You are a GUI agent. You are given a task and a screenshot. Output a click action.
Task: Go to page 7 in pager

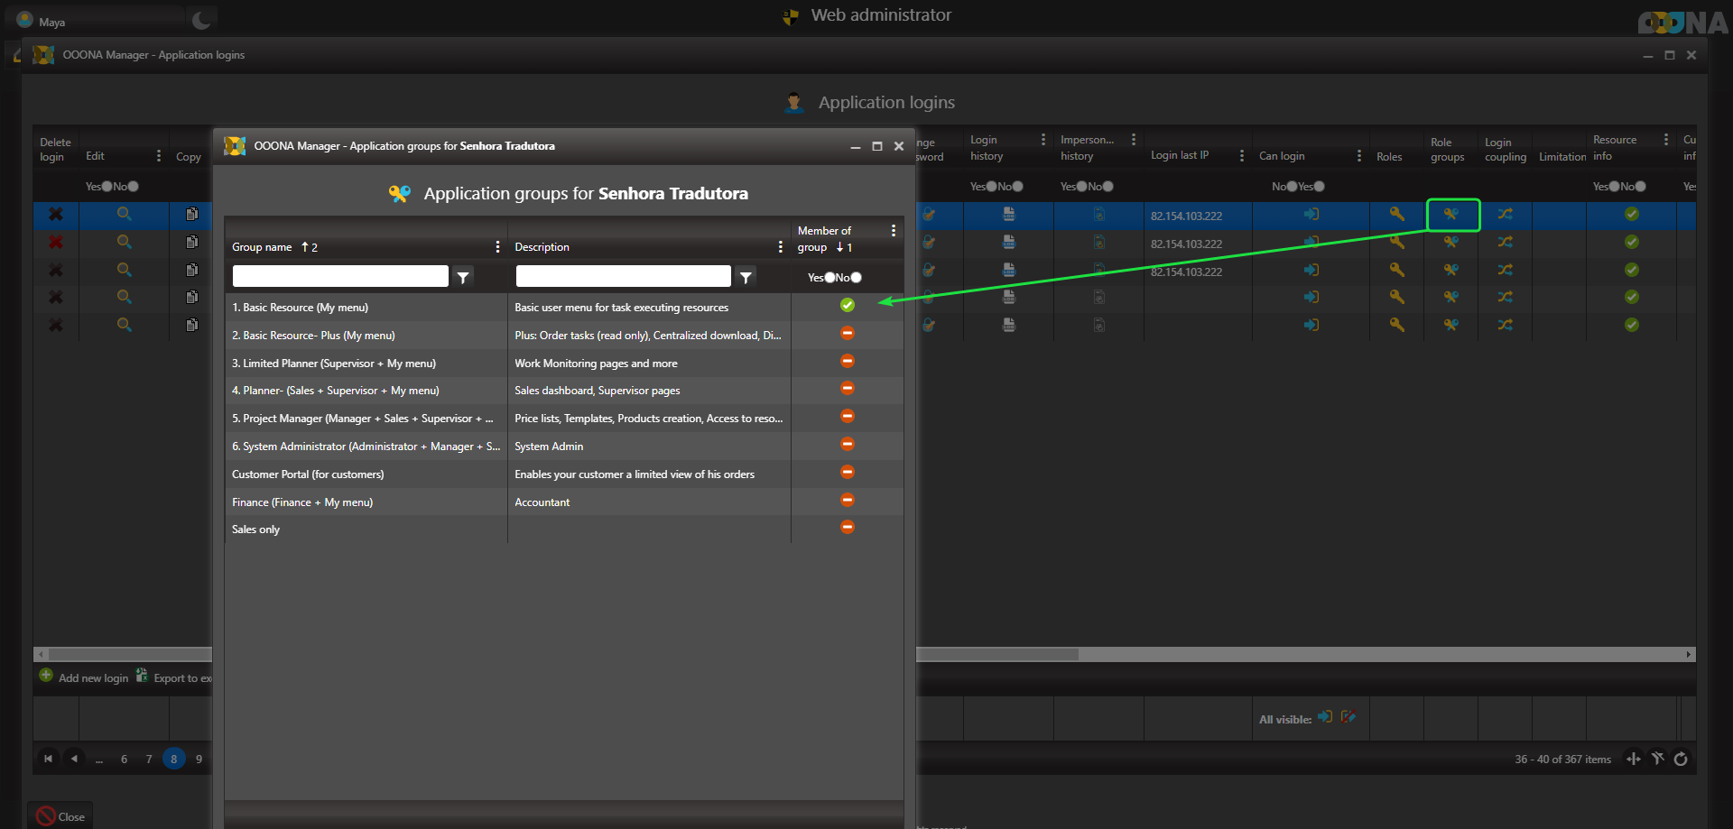(x=149, y=759)
